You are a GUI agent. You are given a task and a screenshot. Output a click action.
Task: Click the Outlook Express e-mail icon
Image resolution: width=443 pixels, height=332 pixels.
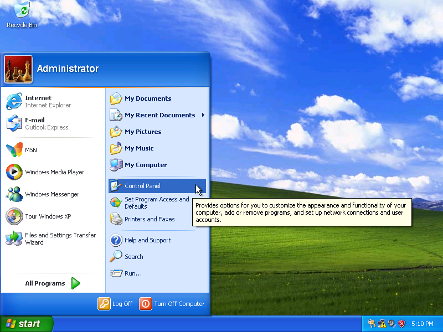[14, 123]
